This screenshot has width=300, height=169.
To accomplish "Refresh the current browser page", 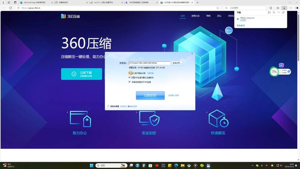I will [x=10, y=8].
